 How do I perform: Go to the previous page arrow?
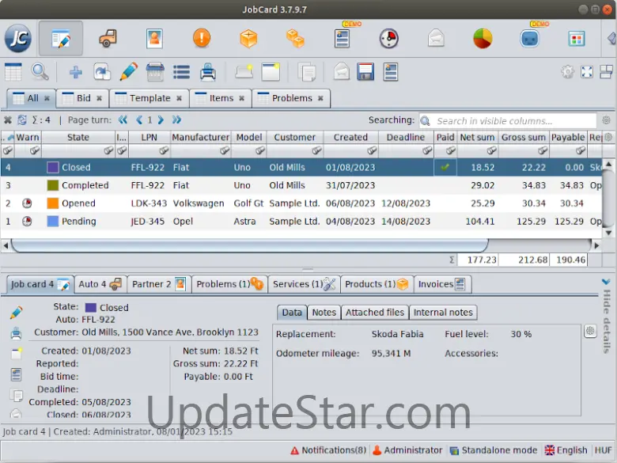coord(139,120)
